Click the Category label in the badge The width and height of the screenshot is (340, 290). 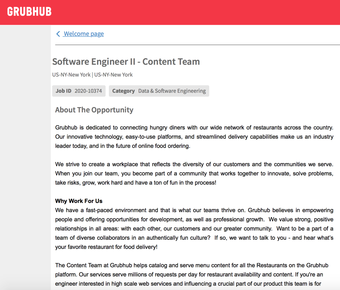pyautogui.click(x=123, y=91)
